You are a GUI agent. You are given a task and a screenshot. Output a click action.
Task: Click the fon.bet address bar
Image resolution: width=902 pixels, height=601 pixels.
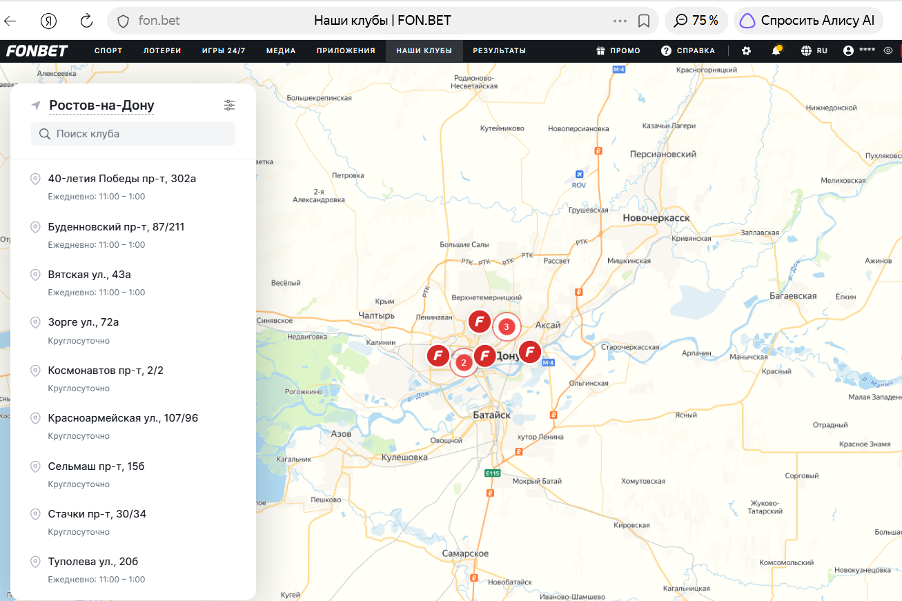(x=383, y=21)
